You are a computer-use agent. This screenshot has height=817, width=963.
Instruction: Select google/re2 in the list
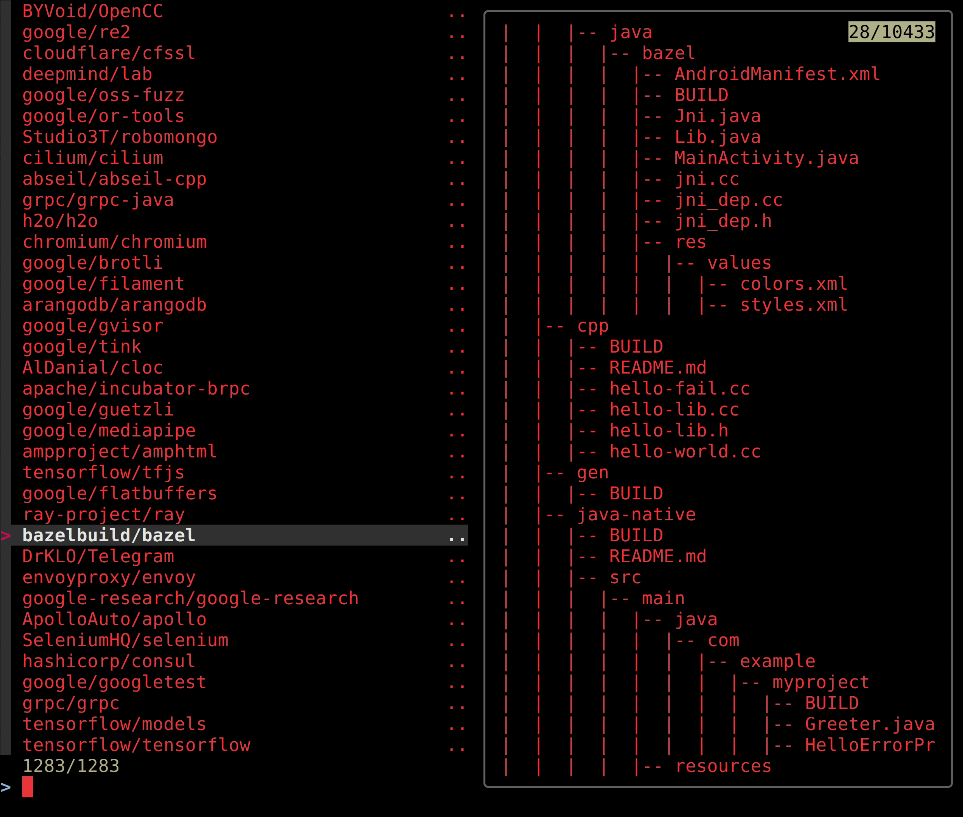76,32
